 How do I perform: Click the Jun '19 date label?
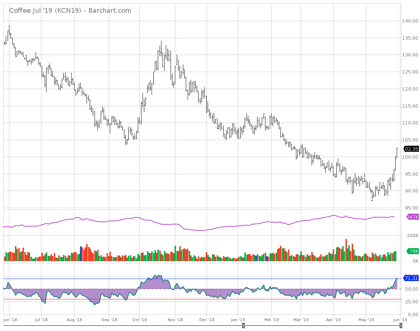(x=400, y=319)
